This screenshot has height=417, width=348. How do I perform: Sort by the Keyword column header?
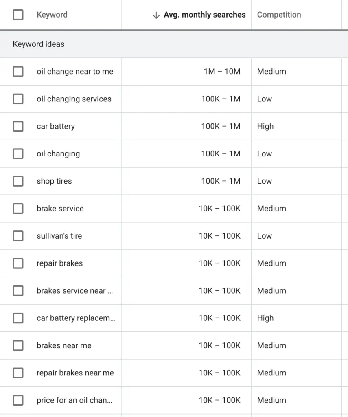[52, 15]
